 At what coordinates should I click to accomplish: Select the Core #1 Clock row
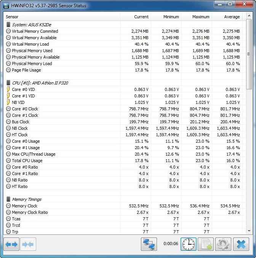click(124, 115)
